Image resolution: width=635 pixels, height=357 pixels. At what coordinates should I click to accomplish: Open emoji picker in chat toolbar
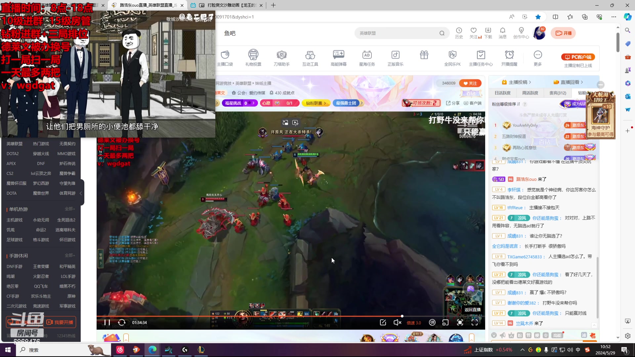point(494,335)
